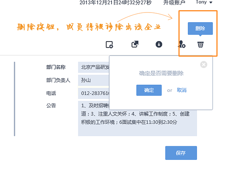Screen dimensions: 234x172
Task: Save the form with the 保存 button
Action: (x=181, y=153)
